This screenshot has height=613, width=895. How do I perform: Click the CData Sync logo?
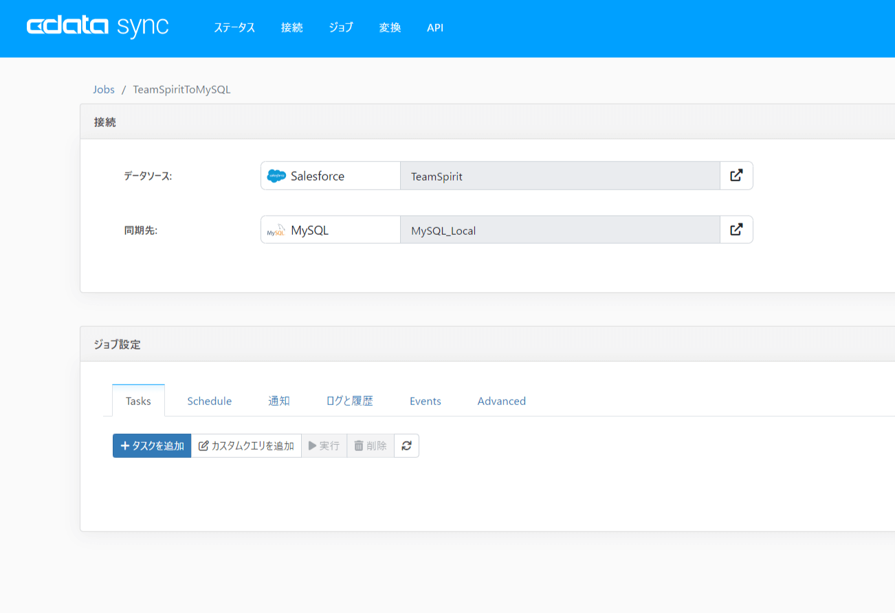click(x=98, y=27)
